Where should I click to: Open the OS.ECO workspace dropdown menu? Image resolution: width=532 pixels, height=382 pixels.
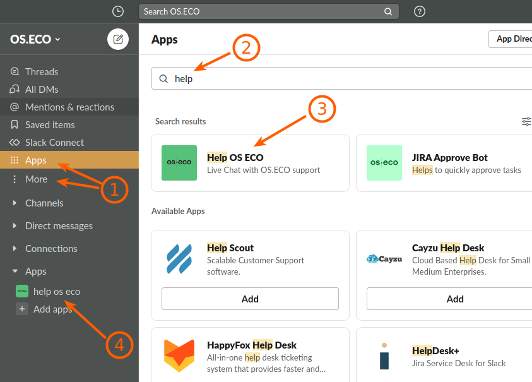click(x=35, y=39)
